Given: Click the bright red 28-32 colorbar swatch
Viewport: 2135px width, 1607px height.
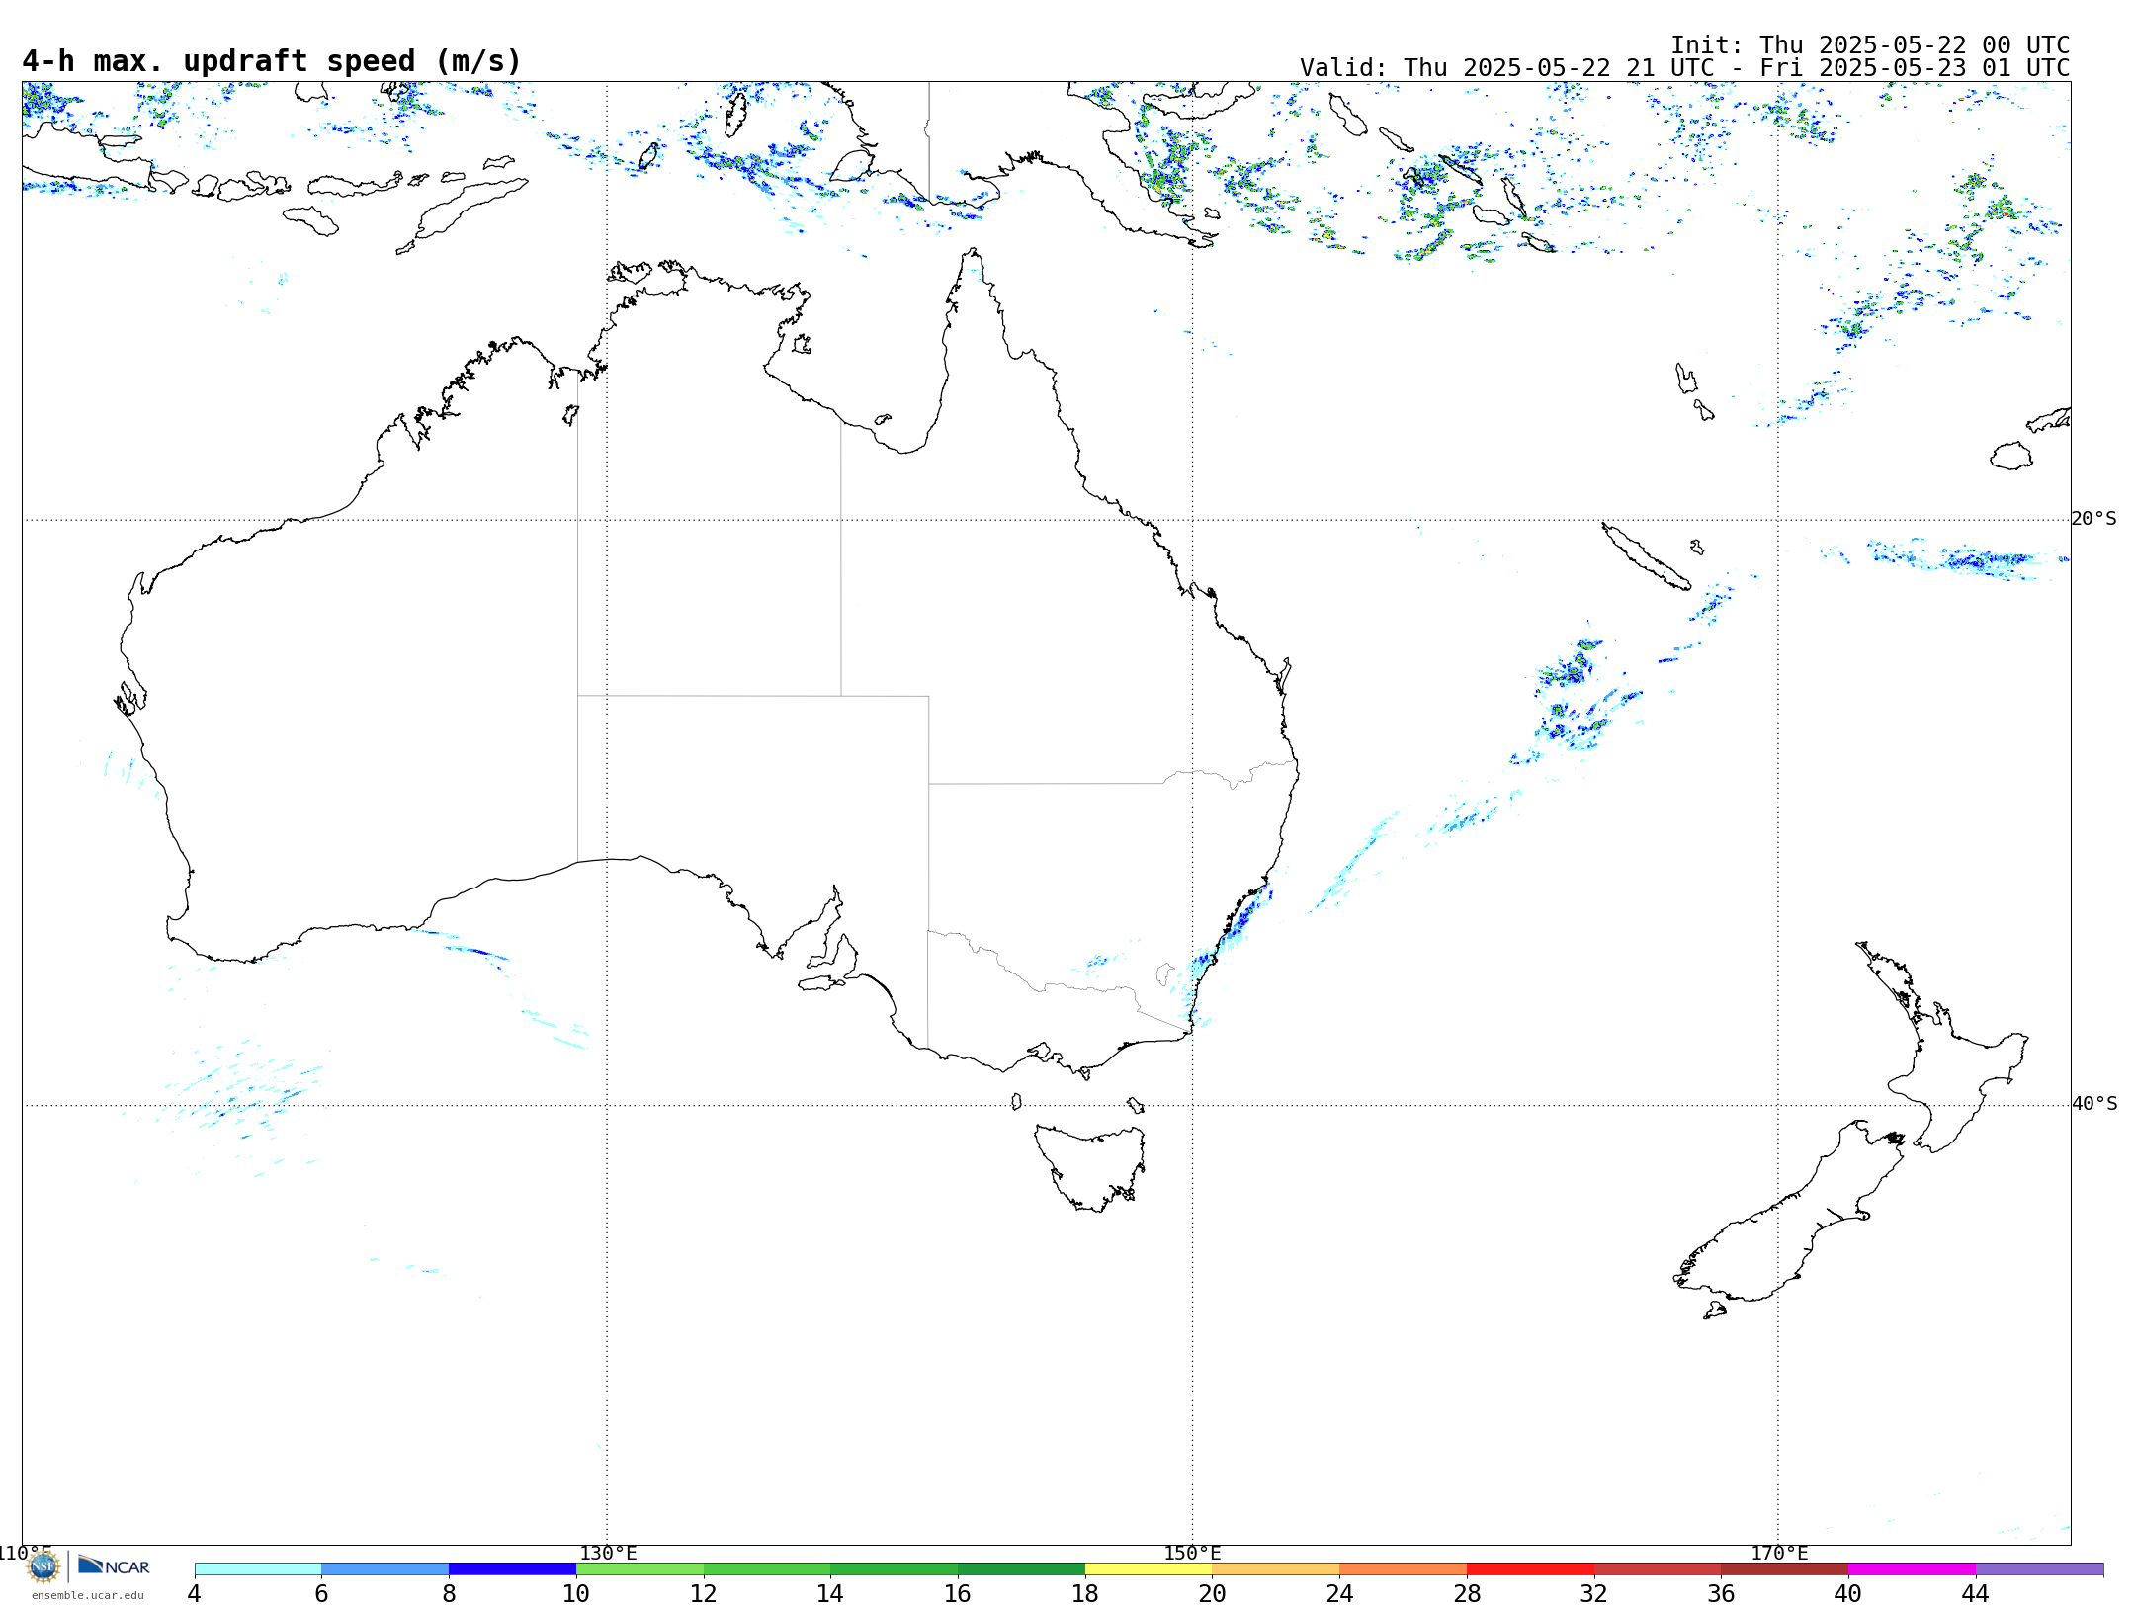Looking at the screenshot, I should 1530,1568.
